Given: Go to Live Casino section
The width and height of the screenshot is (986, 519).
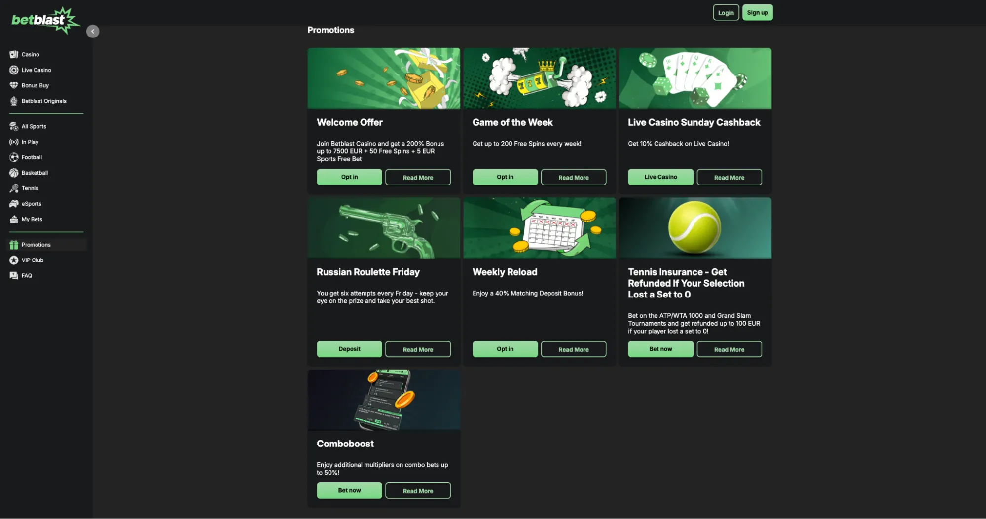Looking at the screenshot, I should pyautogui.click(x=36, y=70).
